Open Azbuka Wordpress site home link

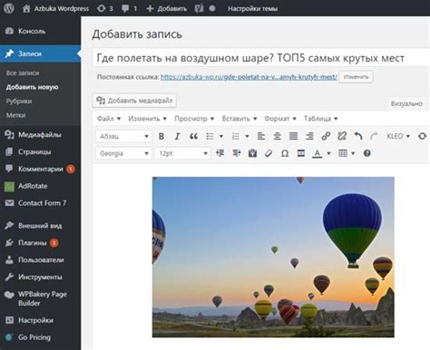(x=55, y=8)
